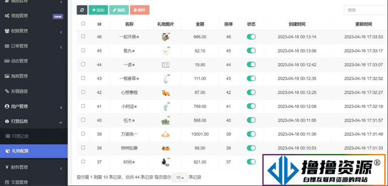Sort by the Id column header
This screenshot has width=388, height=186.
click(x=99, y=24)
